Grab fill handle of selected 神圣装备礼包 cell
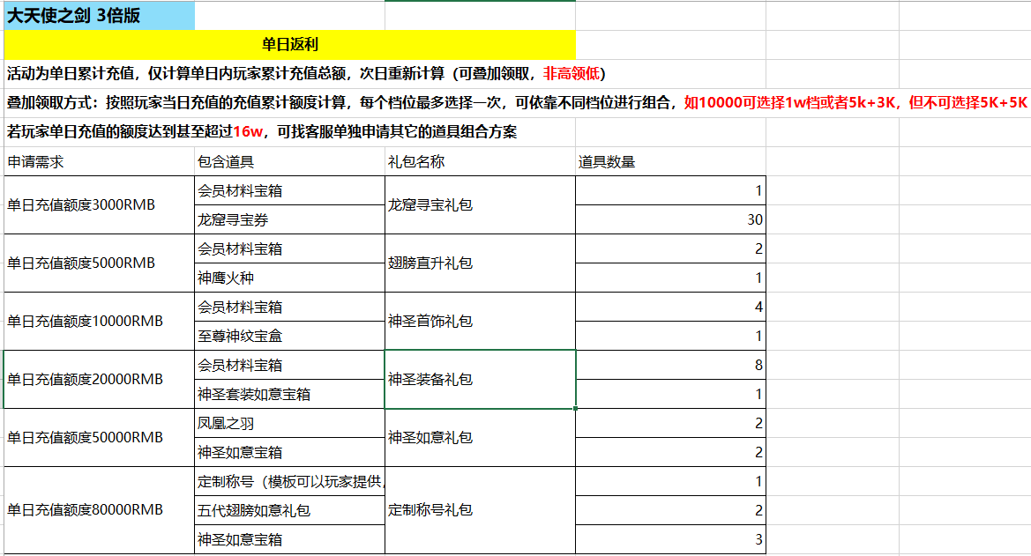Viewport: 1031px width, 556px height. coord(575,408)
